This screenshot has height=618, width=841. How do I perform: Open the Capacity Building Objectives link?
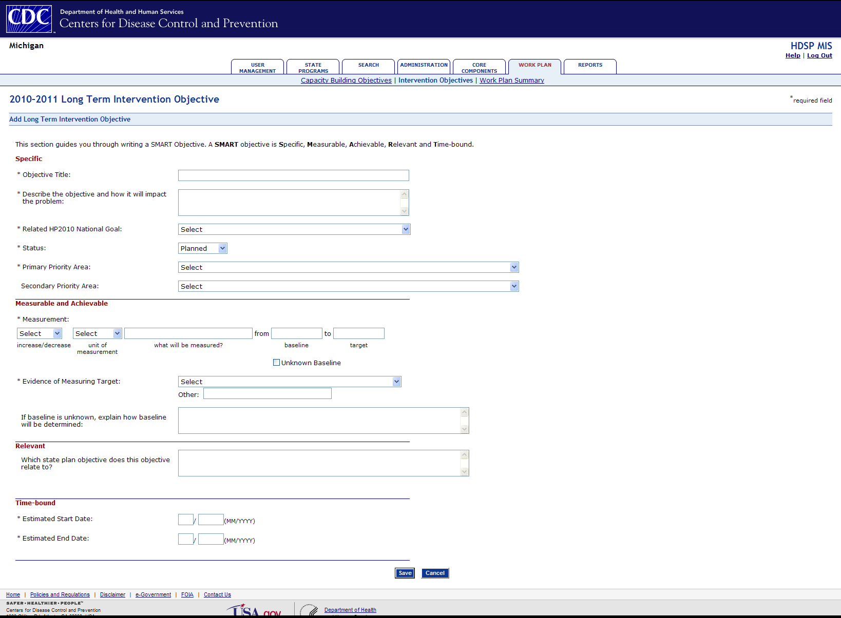tap(346, 81)
